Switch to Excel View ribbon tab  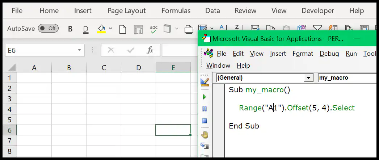pyautogui.click(x=279, y=10)
